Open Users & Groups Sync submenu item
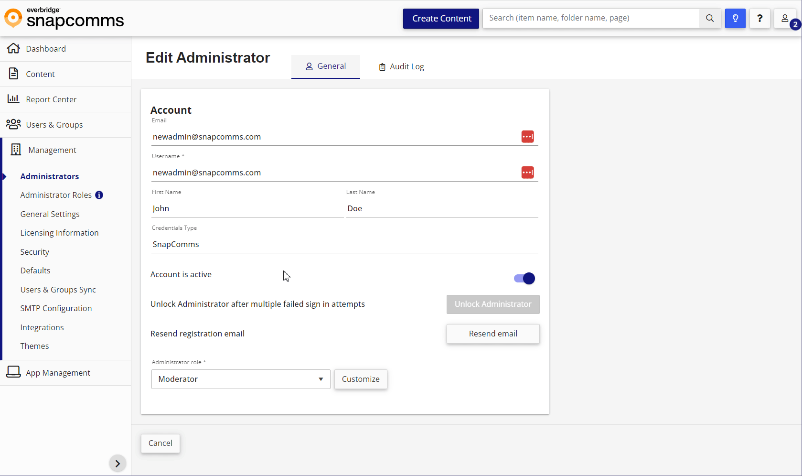This screenshot has height=476, width=802. point(58,290)
